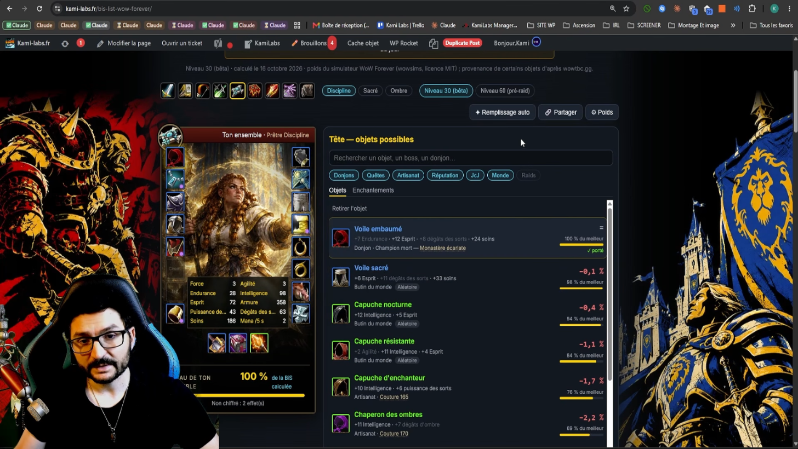Image resolution: width=798 pixels, height=449 pixels.
Task: Pick the Warlock purple class icon
Action: (289, 91)
